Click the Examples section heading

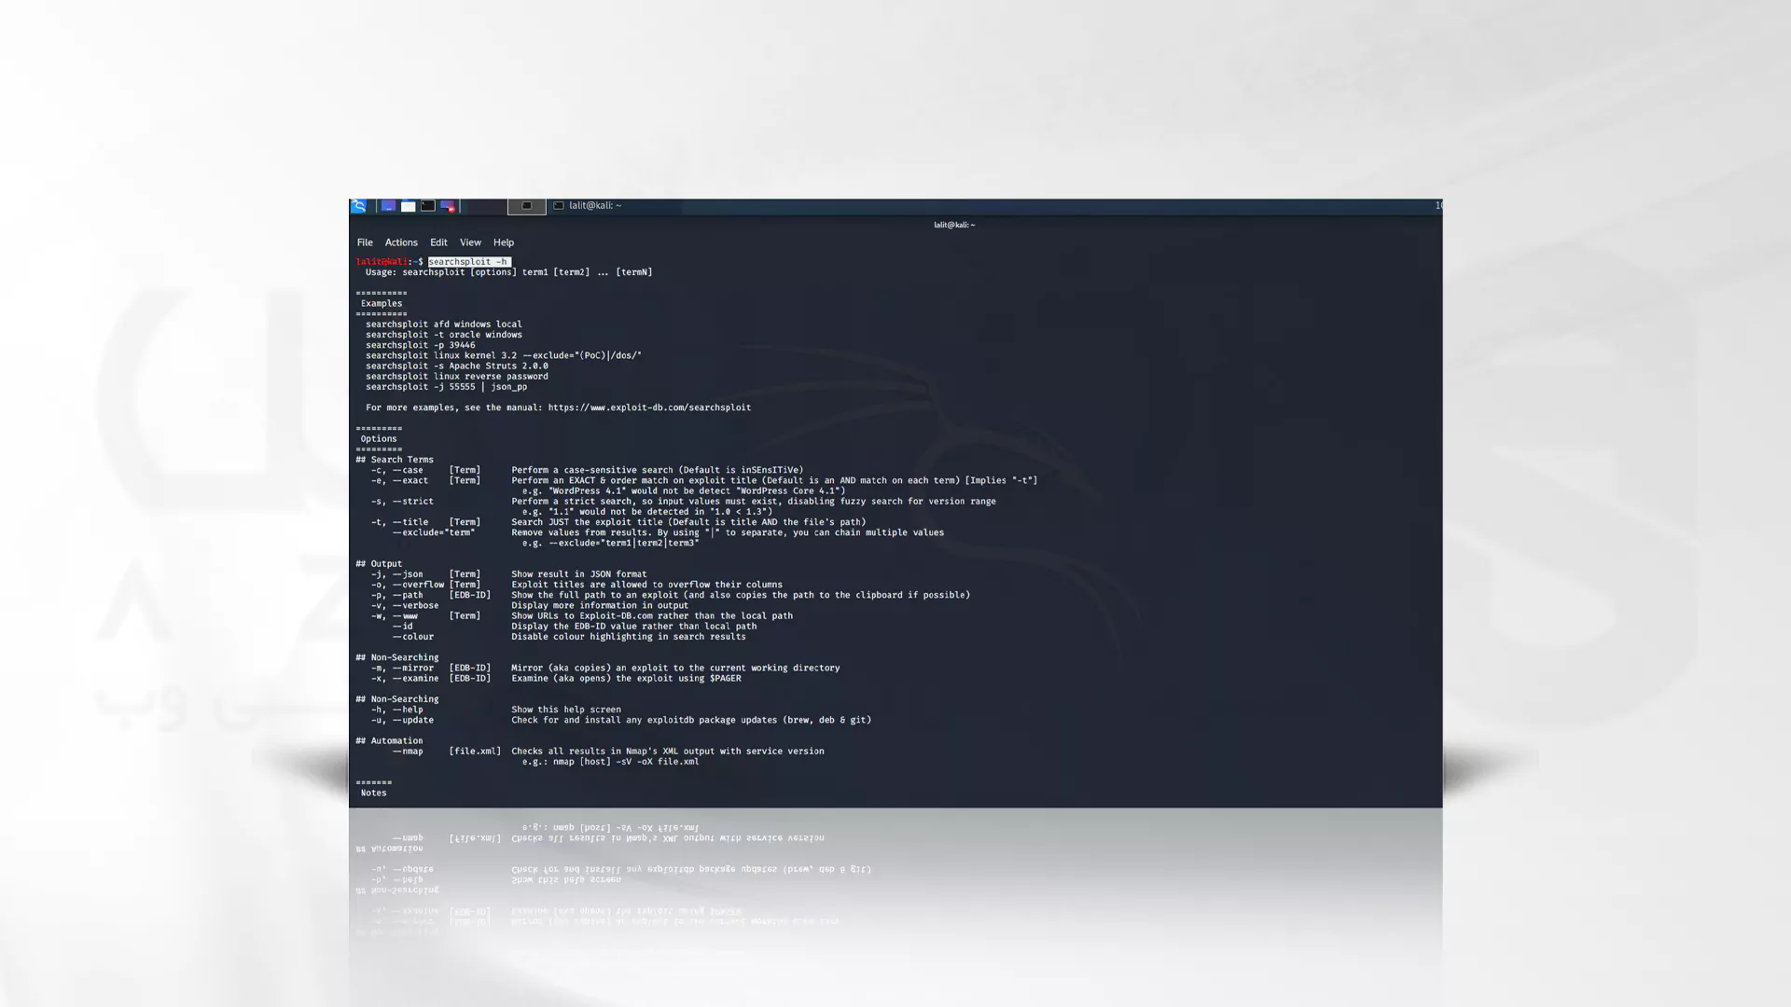tap(382, 304)
